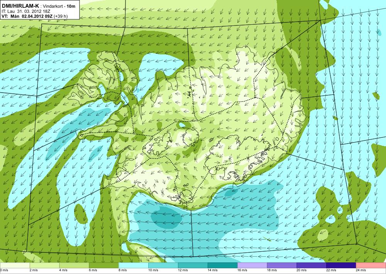Click the '18 m/s' legend label
The width and height of the screenshot is (386, 274).
272,270
